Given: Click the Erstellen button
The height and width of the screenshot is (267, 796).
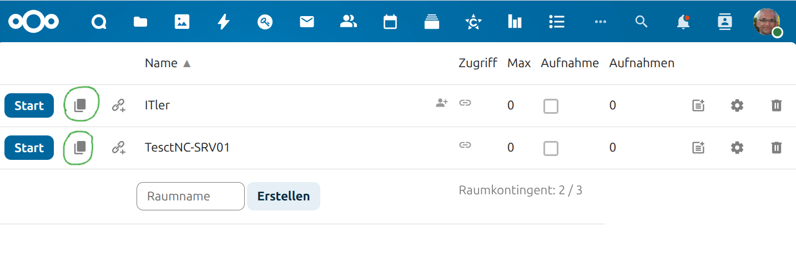Looking at the screenshot, I should point(283,197).
